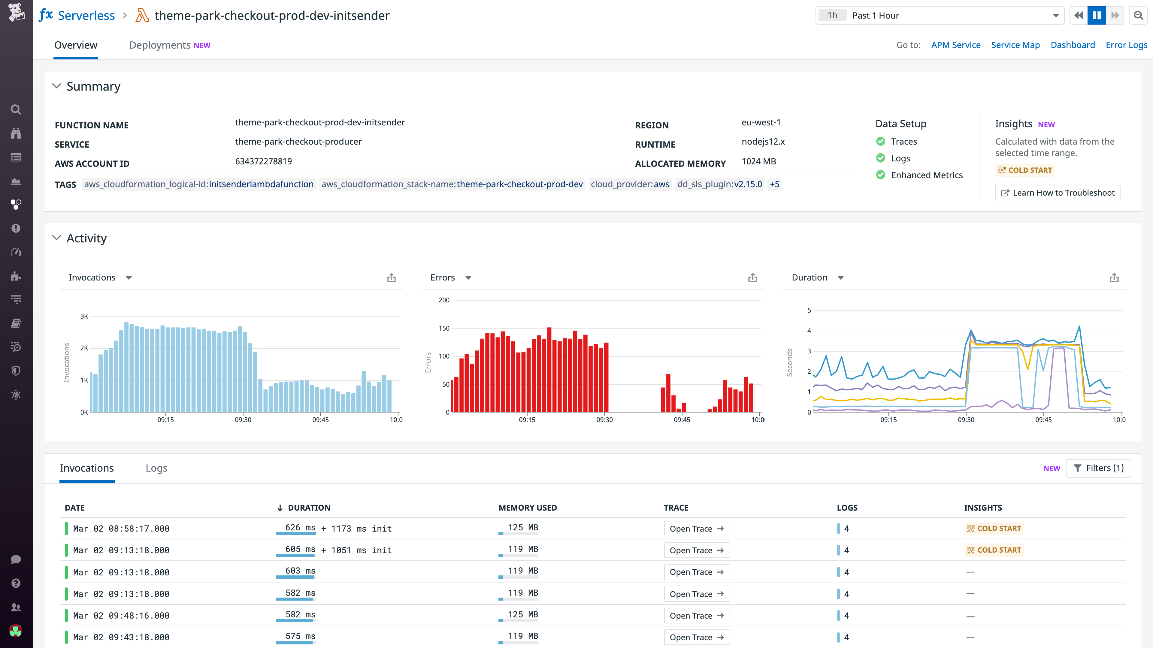Switch to the Logs tab

click(x=156, y=468)
